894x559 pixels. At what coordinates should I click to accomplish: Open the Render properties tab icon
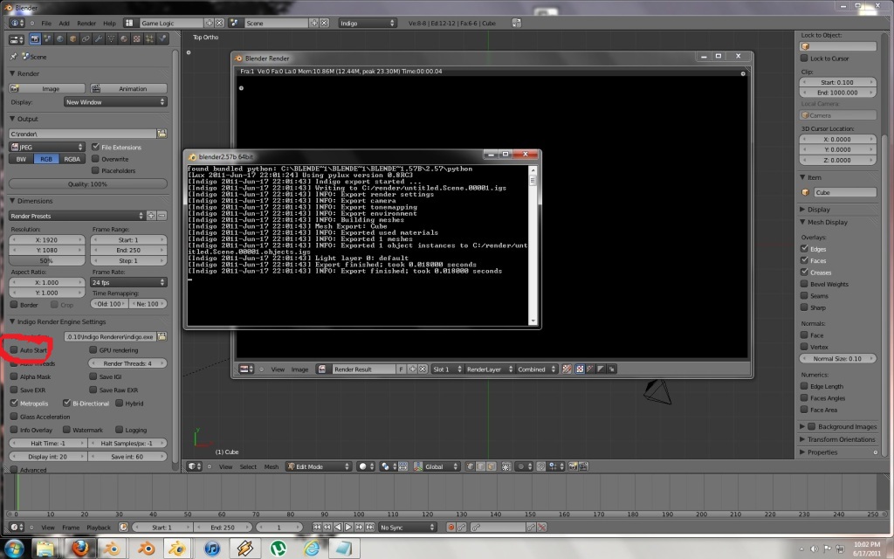[x=35, y=39]
